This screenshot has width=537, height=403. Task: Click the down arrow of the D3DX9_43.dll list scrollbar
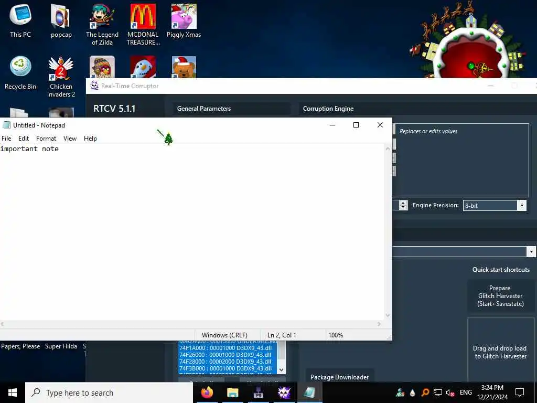point(281,369)
